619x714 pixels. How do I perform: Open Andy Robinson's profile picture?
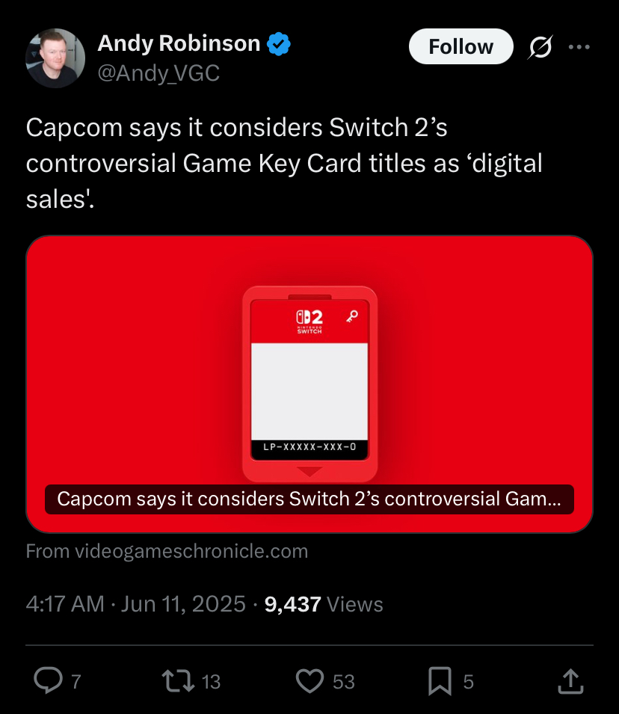[55, 58]
